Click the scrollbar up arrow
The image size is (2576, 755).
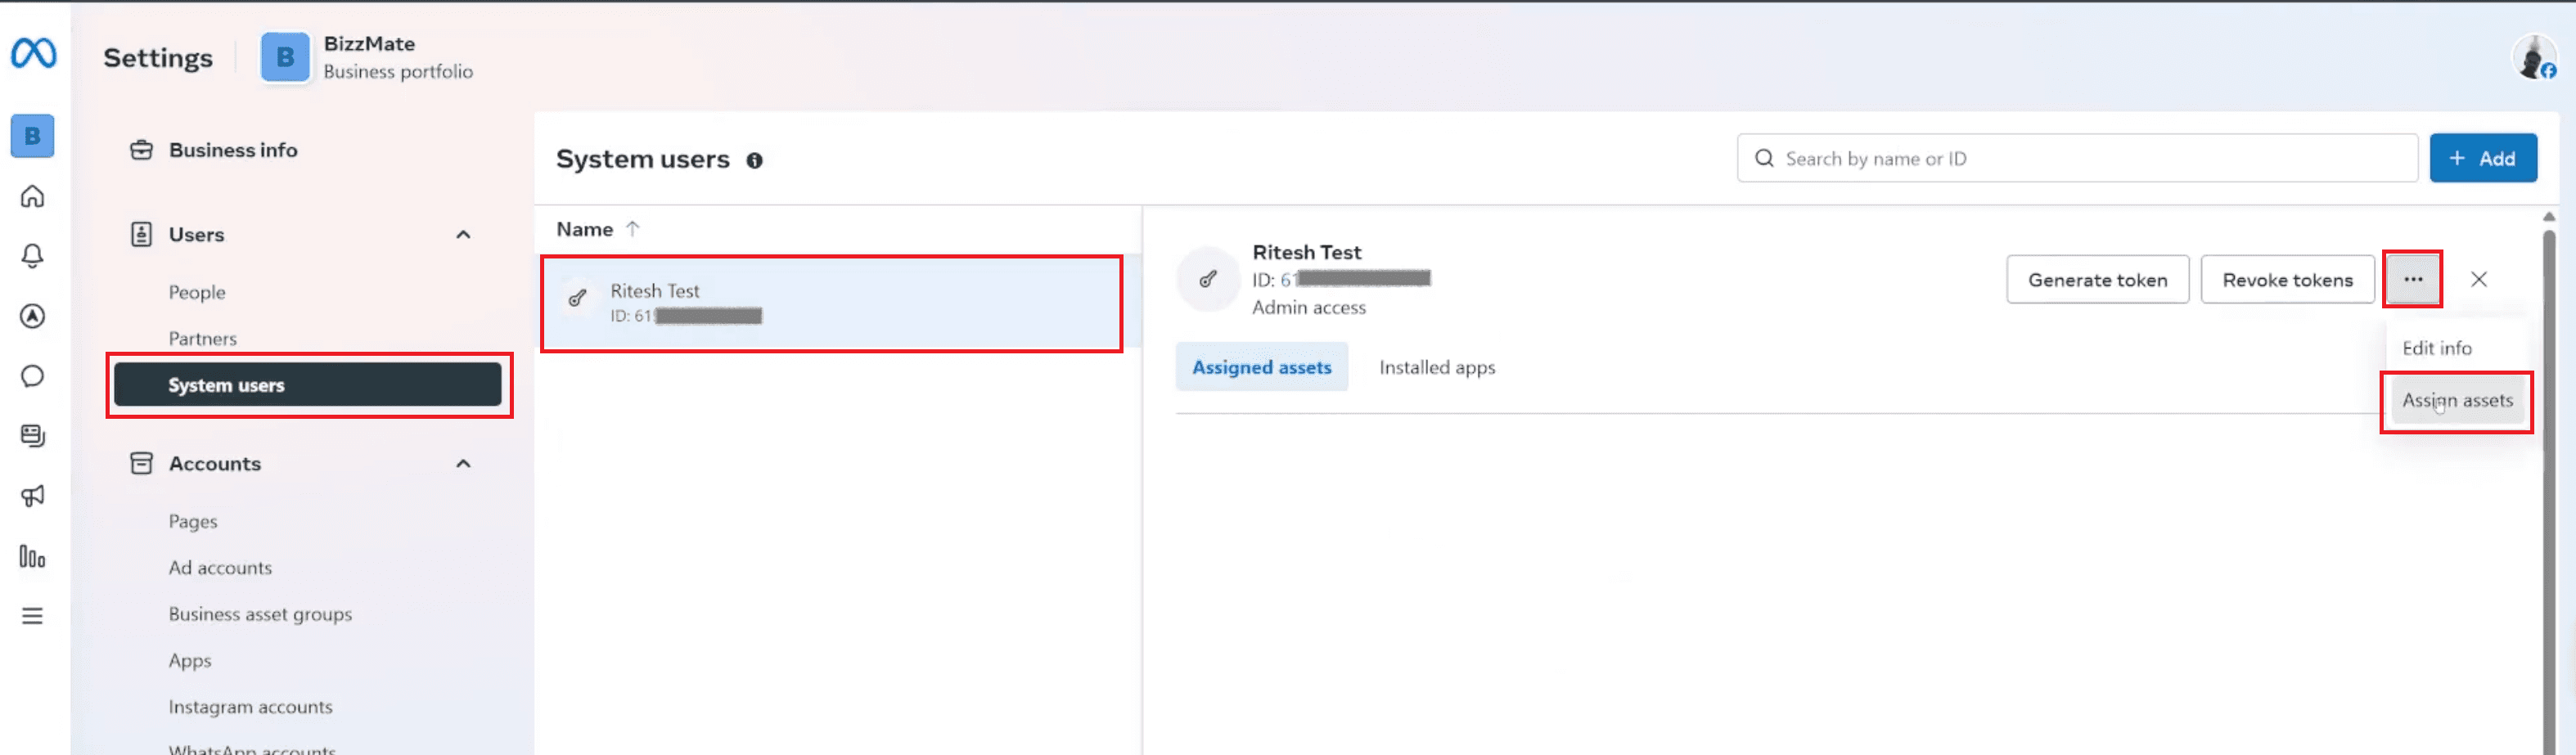pos(2549,216)
